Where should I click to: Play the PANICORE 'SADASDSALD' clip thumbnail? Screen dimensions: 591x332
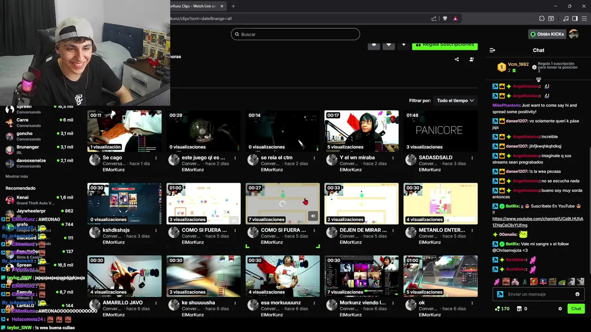pos(440,131)
